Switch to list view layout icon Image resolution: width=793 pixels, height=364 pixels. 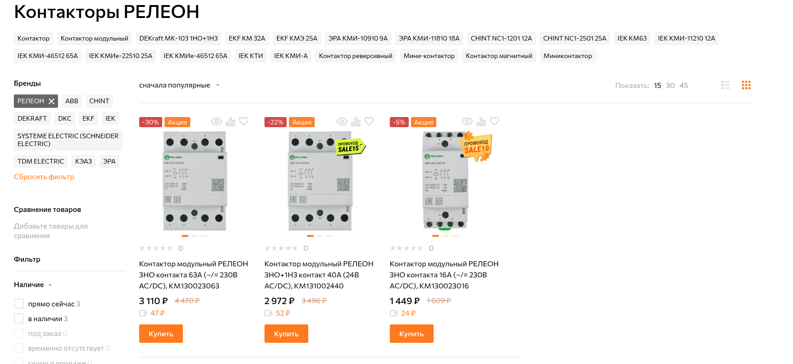pyautogui.click(x=726, y=85)
